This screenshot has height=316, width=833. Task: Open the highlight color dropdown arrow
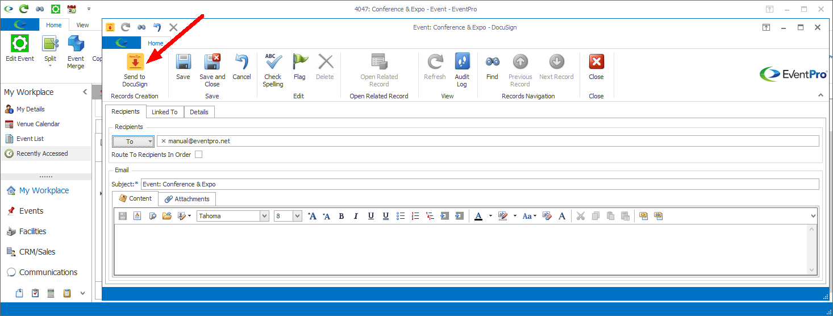coord(515,216)
